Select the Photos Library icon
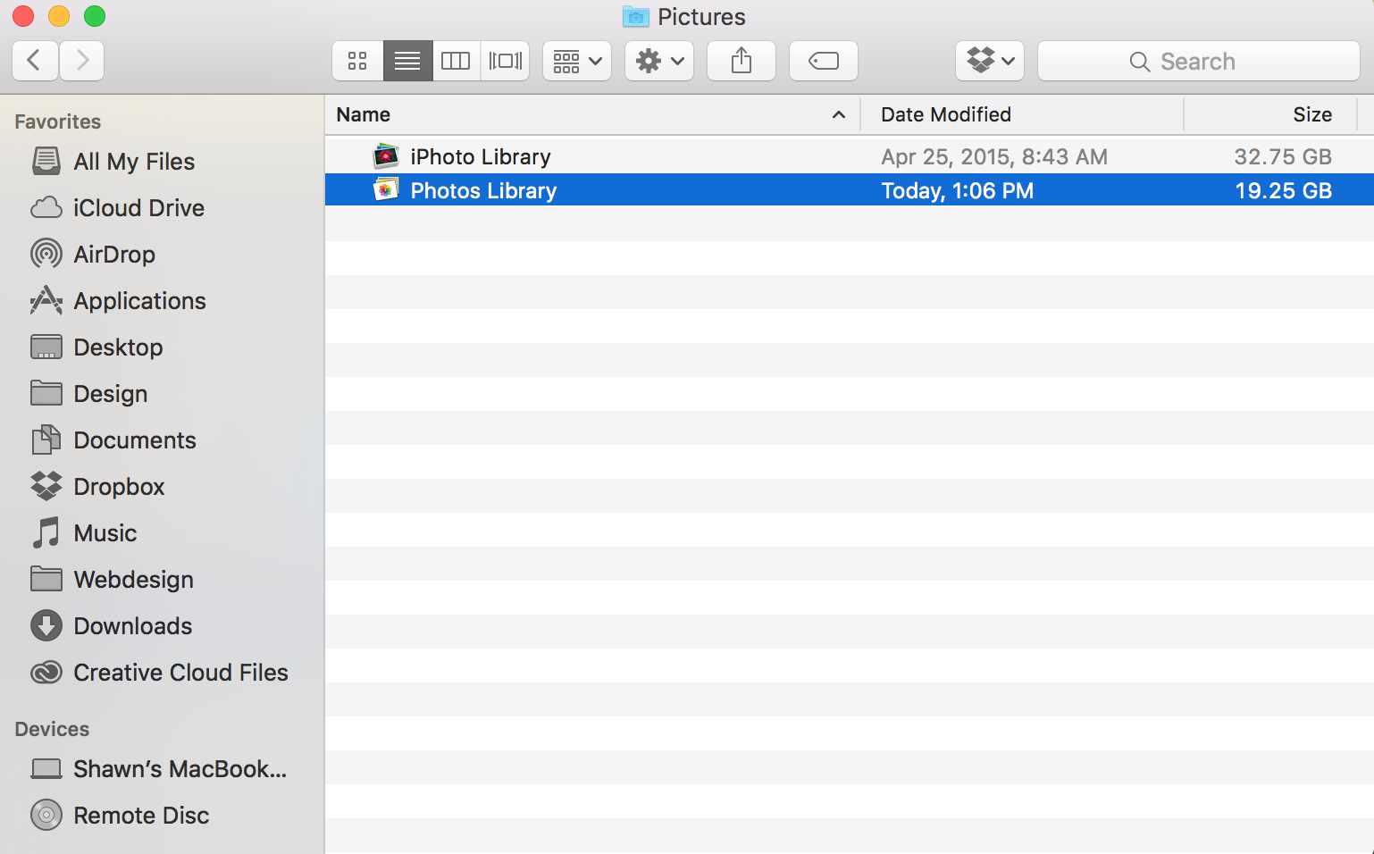1374x854 pixels. 386,190
